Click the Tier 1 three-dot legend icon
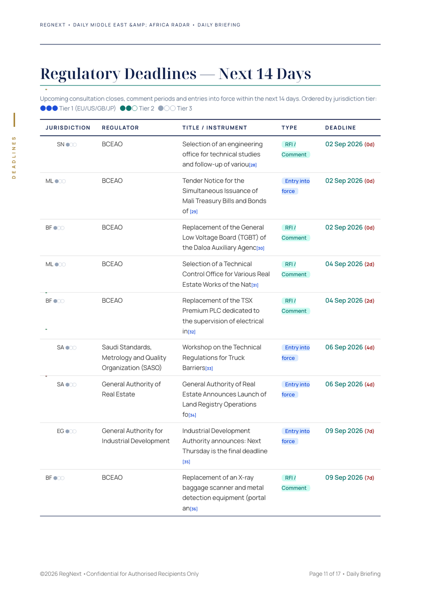Image resolution: width=421 pixels, height=596 pixels. 49,108
